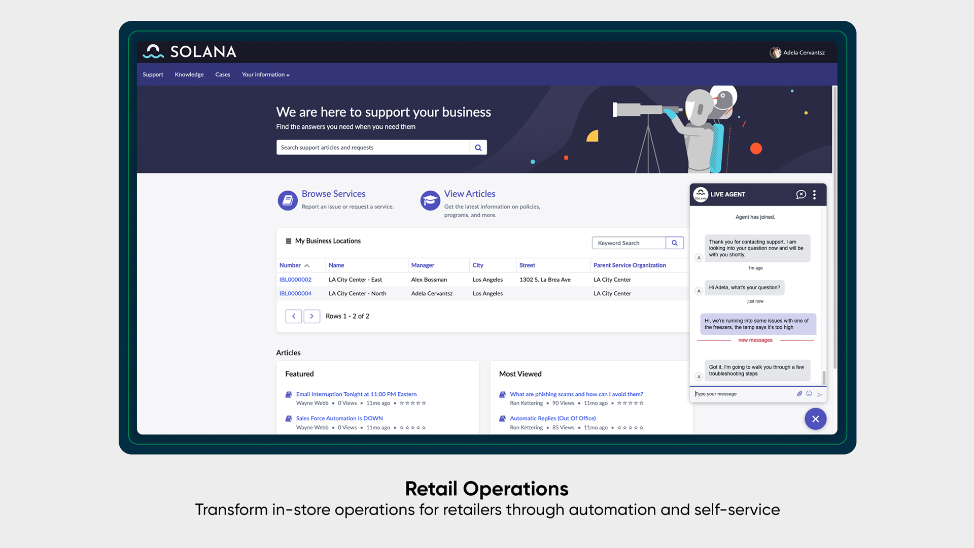The height and width of the screenshot is (548, 974).
Task: Open the My Business Locations hamburger menu
Action: tap(288, 241)
